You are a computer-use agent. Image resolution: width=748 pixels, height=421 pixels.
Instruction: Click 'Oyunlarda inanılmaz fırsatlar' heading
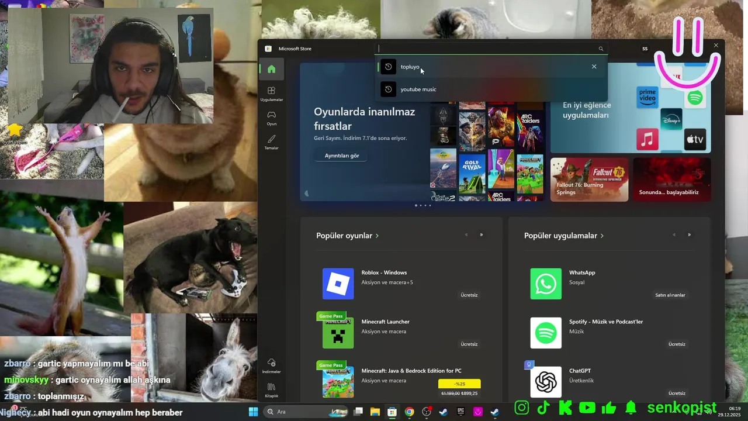coord(364,119)
